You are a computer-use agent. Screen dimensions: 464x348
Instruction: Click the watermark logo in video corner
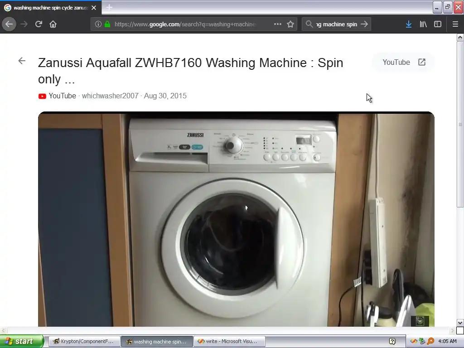[x=420, y=321]
